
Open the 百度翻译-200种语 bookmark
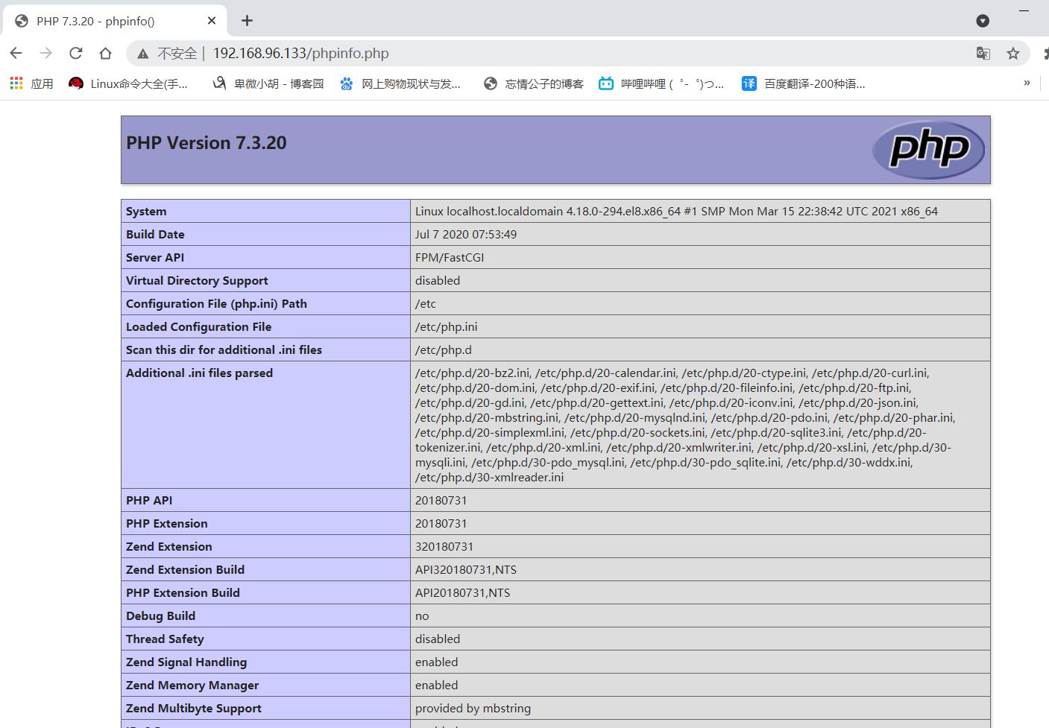click(x=804, y=83)
